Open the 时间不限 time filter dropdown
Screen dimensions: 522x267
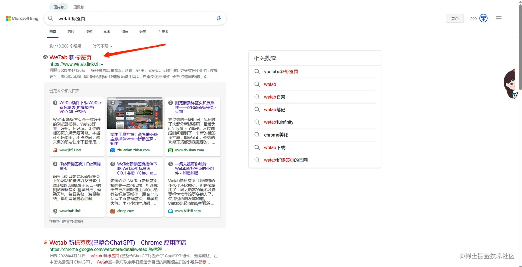coord(102,46)
